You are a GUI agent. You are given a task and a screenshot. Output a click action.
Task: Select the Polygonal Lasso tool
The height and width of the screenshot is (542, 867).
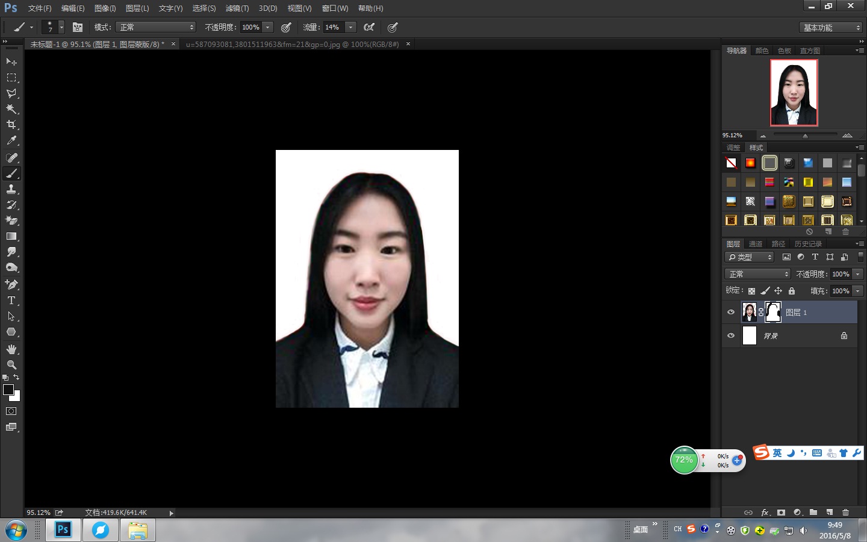[11, 93]
